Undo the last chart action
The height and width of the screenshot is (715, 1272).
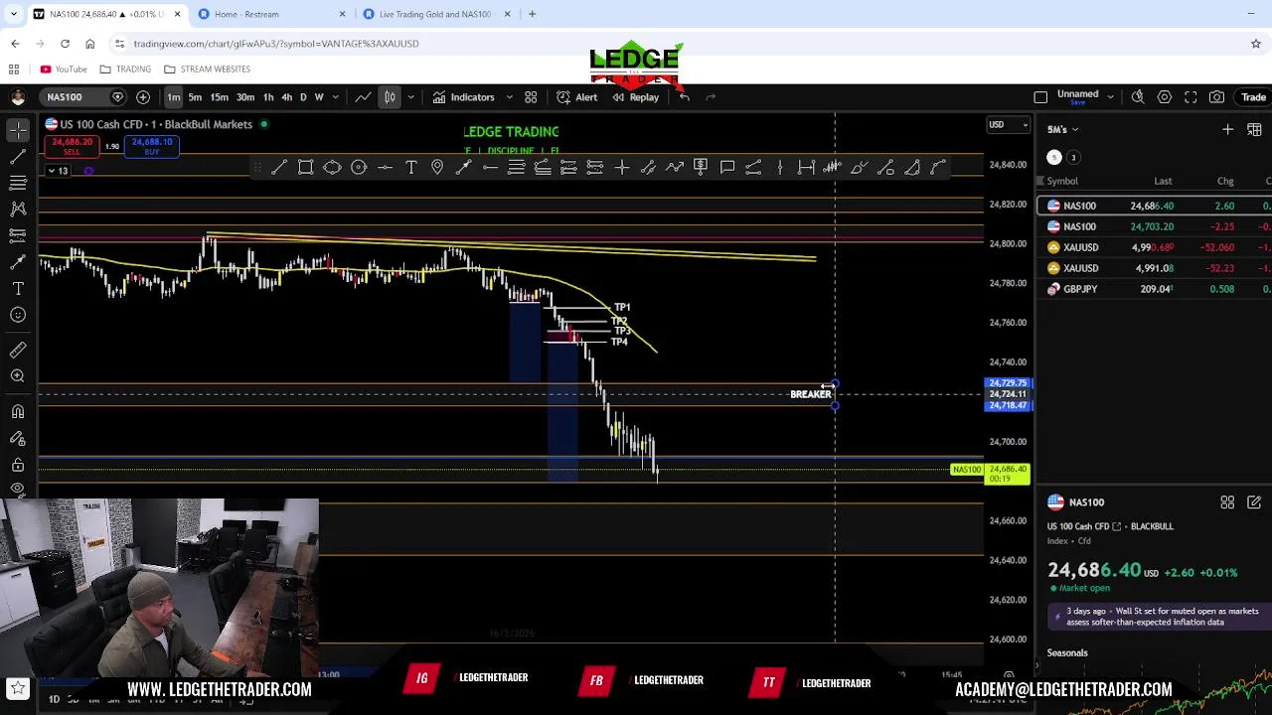685,97
